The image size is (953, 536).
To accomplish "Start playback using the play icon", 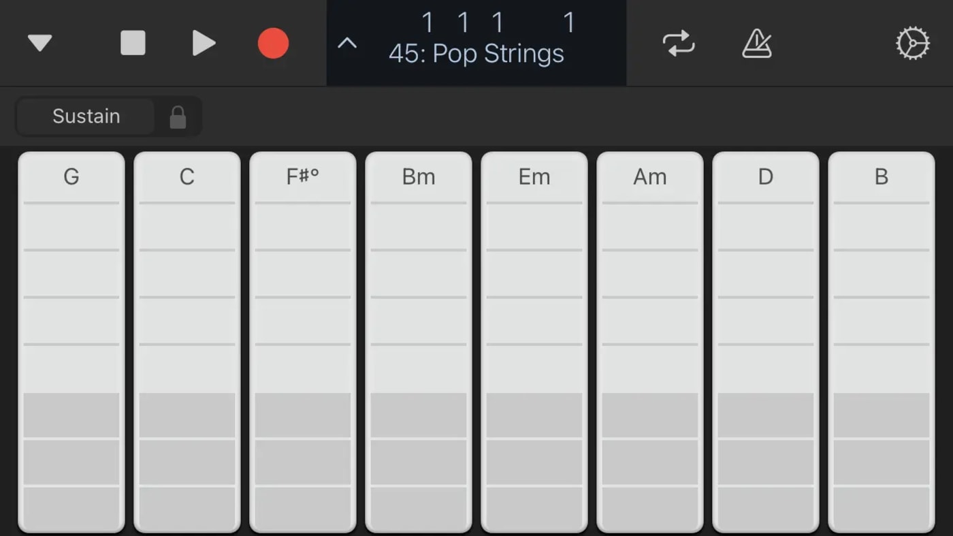I will pyautogui.click(x=204, y=42).
